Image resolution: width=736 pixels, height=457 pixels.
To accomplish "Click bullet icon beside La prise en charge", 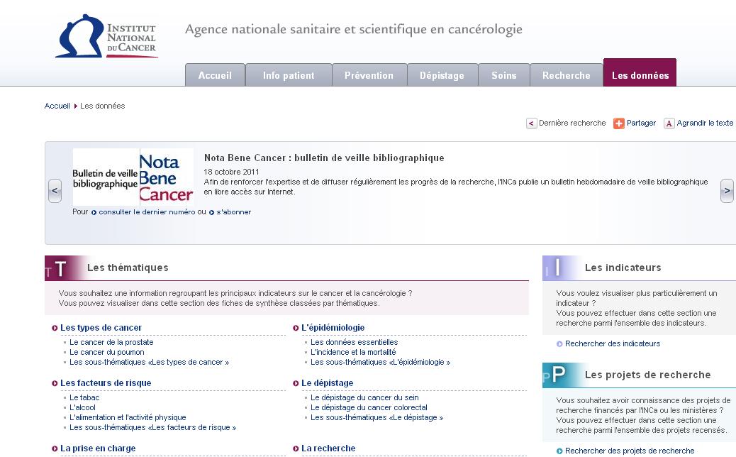I will (x=55, y=448).
